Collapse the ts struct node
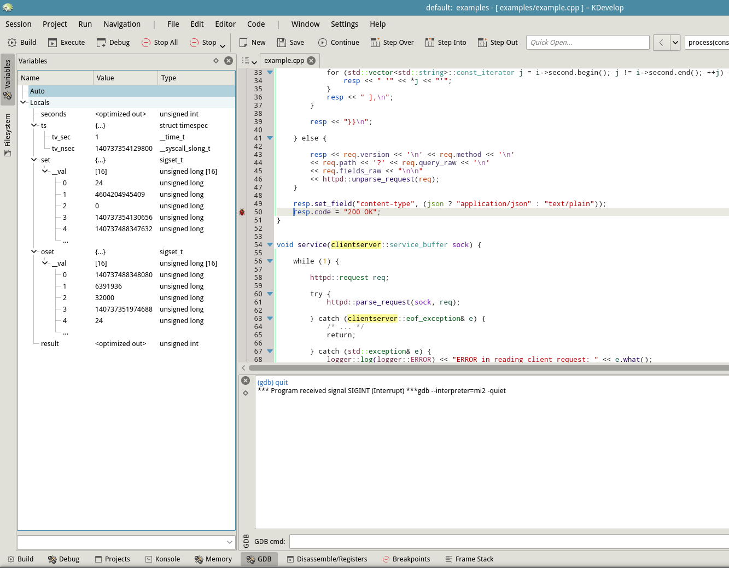 click(34, 125)
